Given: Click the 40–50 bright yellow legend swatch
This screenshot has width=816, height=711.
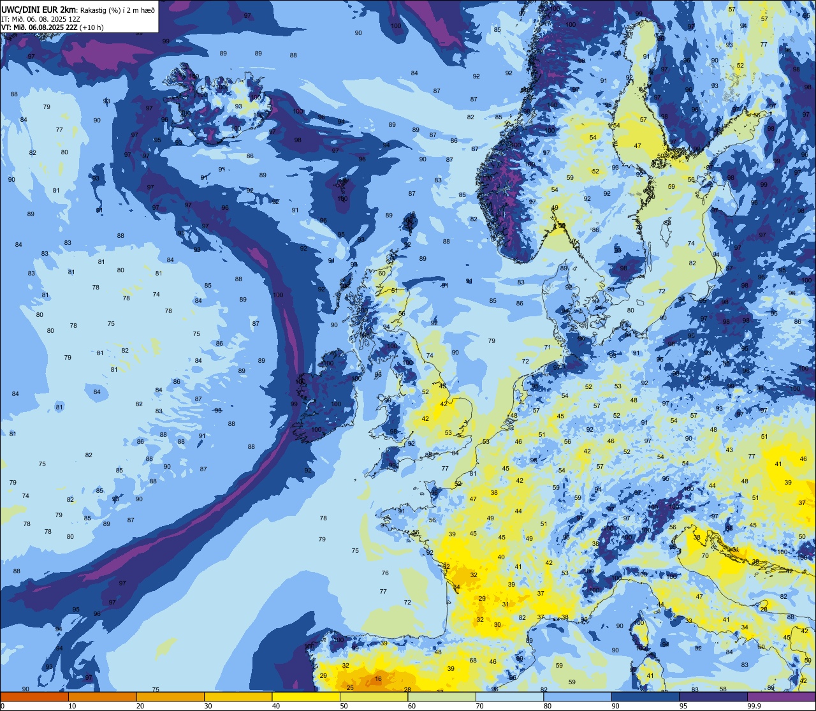Looking at the screenshot, I should click(306, 696).
